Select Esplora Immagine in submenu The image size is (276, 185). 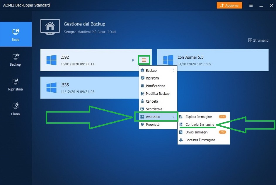coord(203,117)
